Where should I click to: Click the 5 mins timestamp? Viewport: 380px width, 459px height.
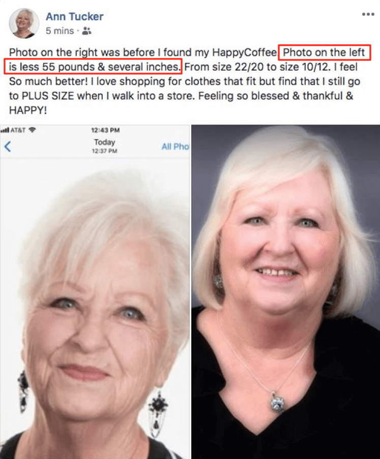(60, 31)
